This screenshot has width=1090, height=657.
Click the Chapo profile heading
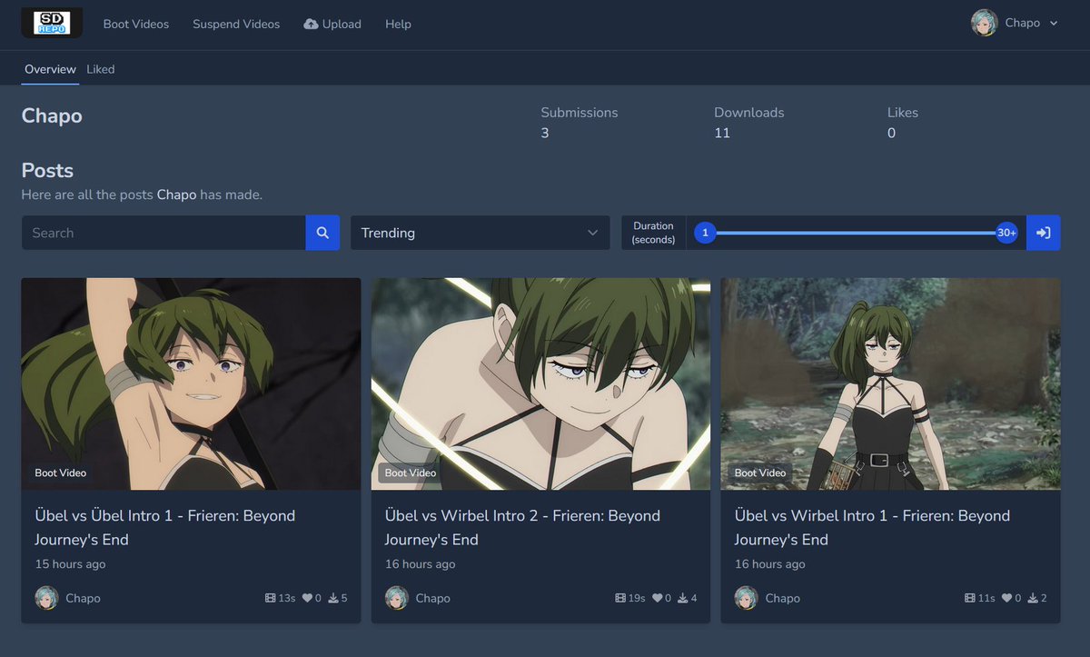pos(52,116)
